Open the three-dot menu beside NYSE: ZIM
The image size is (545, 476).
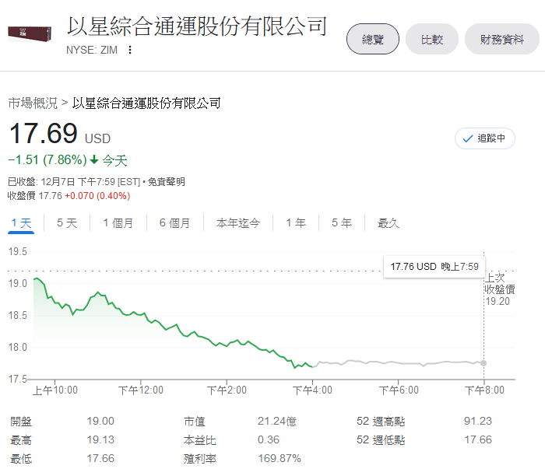[130, 50]
